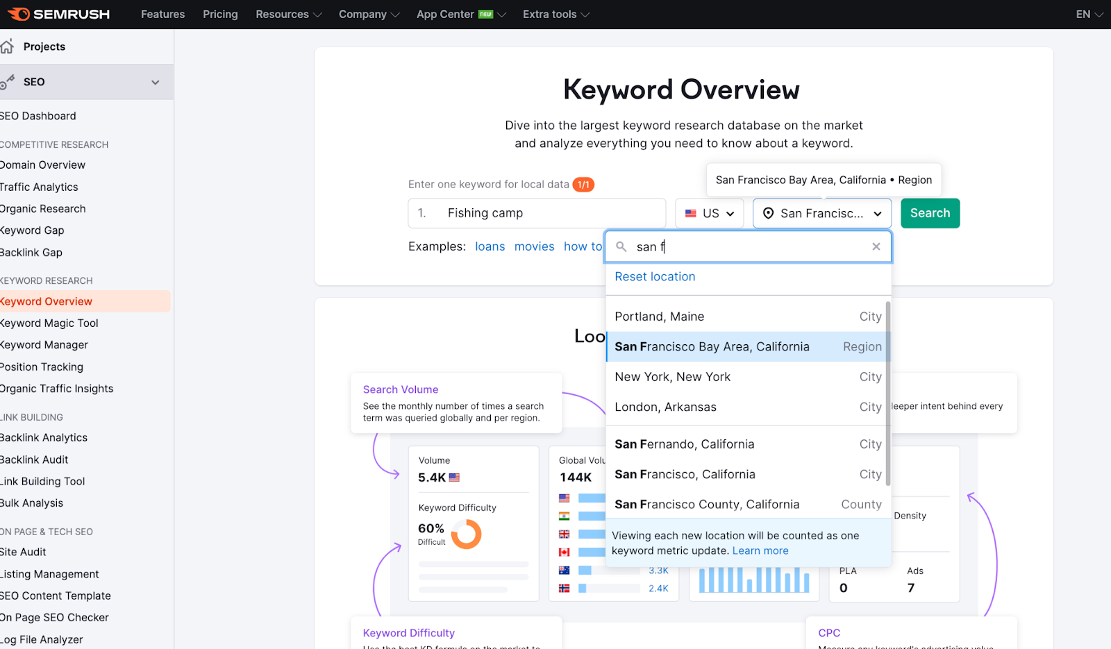
Task: Click the 2.4K global volume value
Action: pyautogui.click(x=658, y=589)
